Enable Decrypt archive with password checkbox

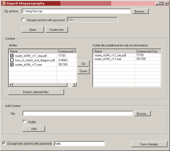pos(23,20)
